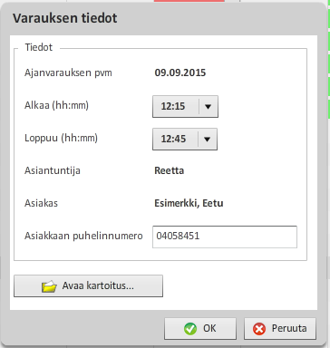Click the expert name Reetta
The image size is (330, 348).
[x=170, y=170]
